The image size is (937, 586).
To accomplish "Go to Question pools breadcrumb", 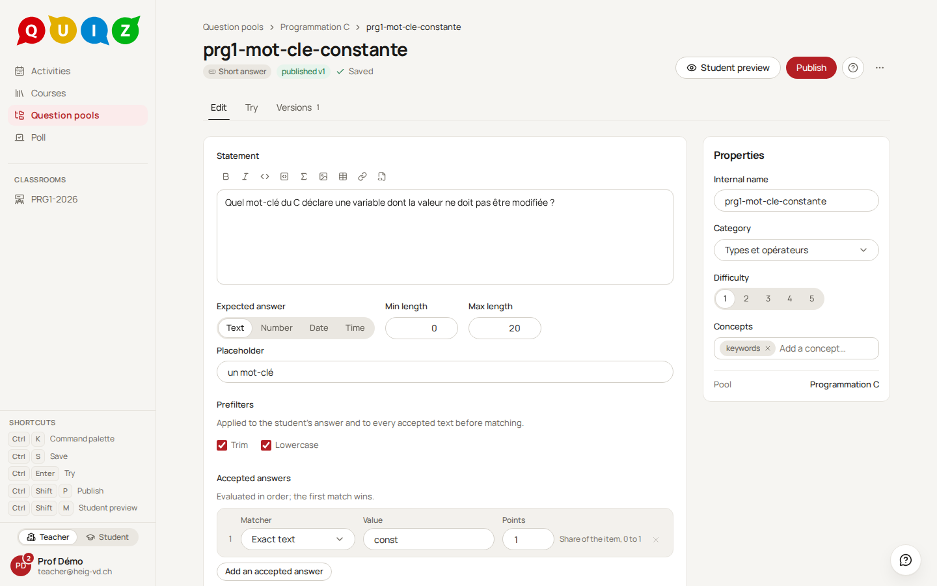I will [x=233, y=27].
